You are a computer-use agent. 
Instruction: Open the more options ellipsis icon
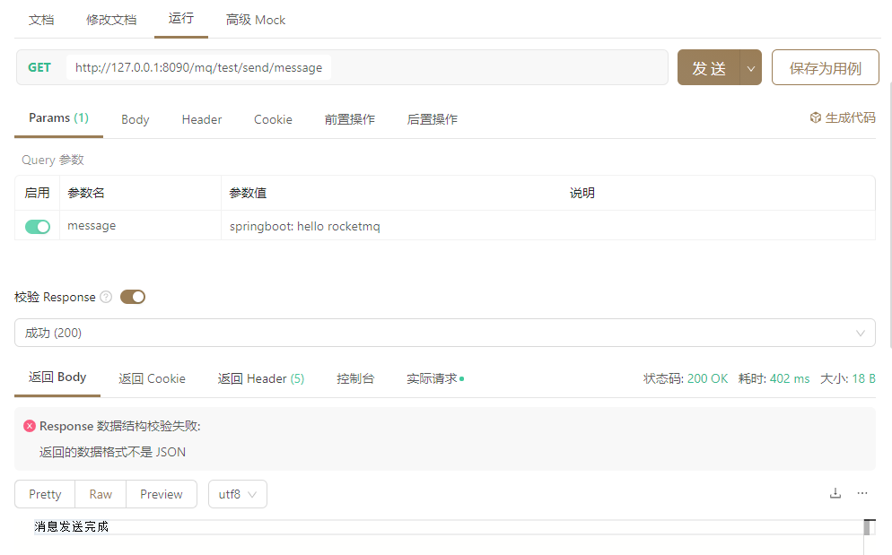point(862,493)
